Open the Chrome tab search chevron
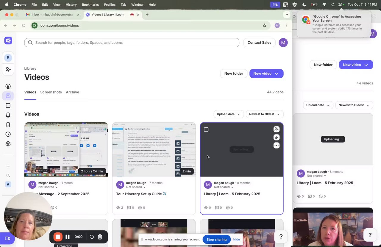 [287, 15]
